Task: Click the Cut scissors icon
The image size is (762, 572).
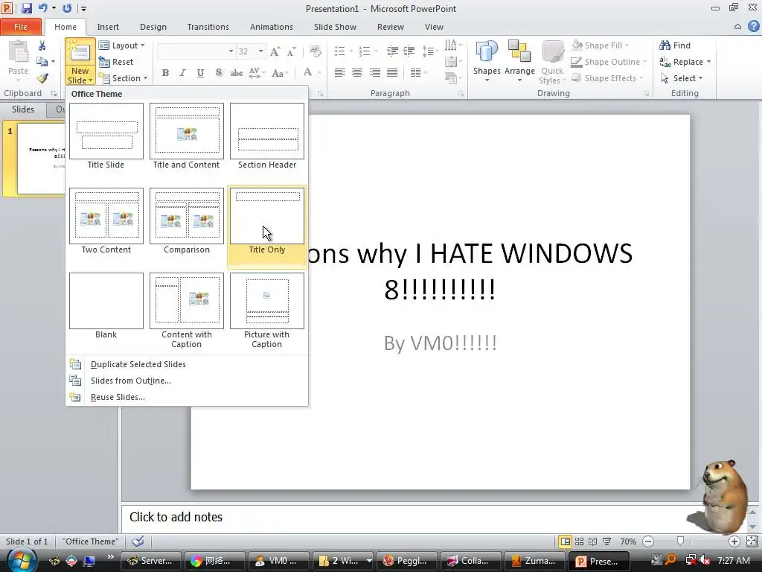Action: [x=42, y=45]
